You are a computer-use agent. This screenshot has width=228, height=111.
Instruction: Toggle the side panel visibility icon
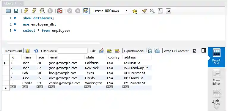point(204,50)
